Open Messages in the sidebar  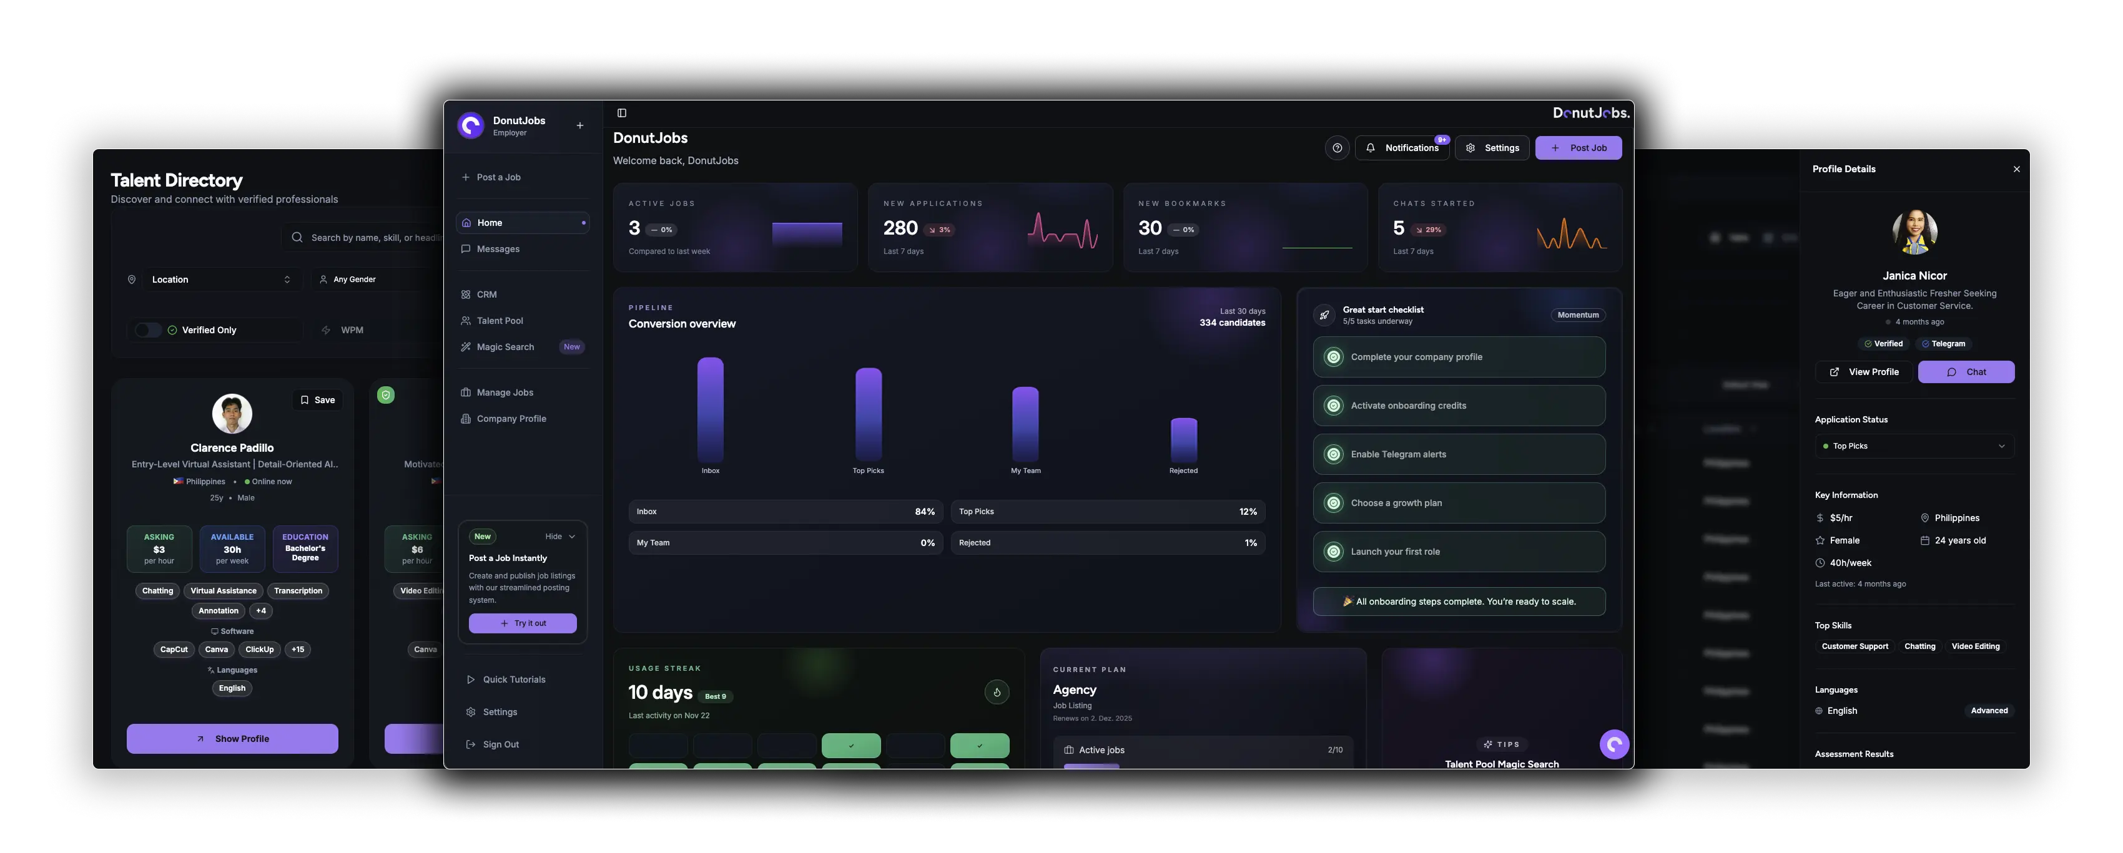[498, 250]
